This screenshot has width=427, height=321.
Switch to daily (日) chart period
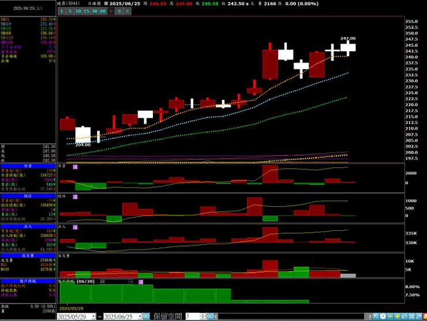point(111,11)
